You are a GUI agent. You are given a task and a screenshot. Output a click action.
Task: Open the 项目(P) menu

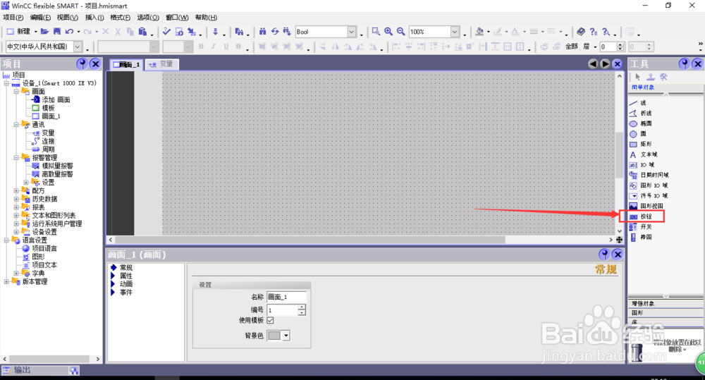click(13, 18)
